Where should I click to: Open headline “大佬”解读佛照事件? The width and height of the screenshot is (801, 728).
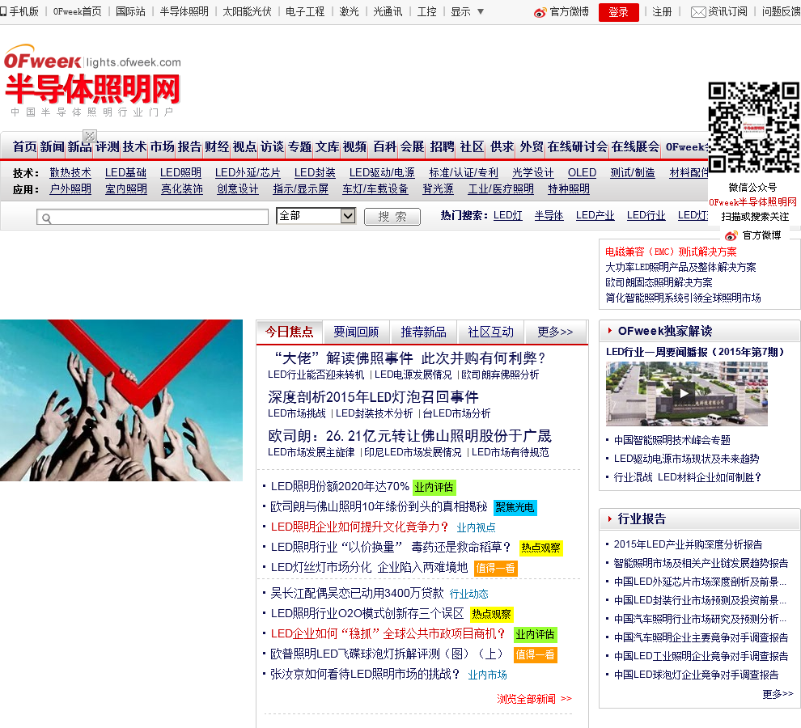[x=409, y=358]
